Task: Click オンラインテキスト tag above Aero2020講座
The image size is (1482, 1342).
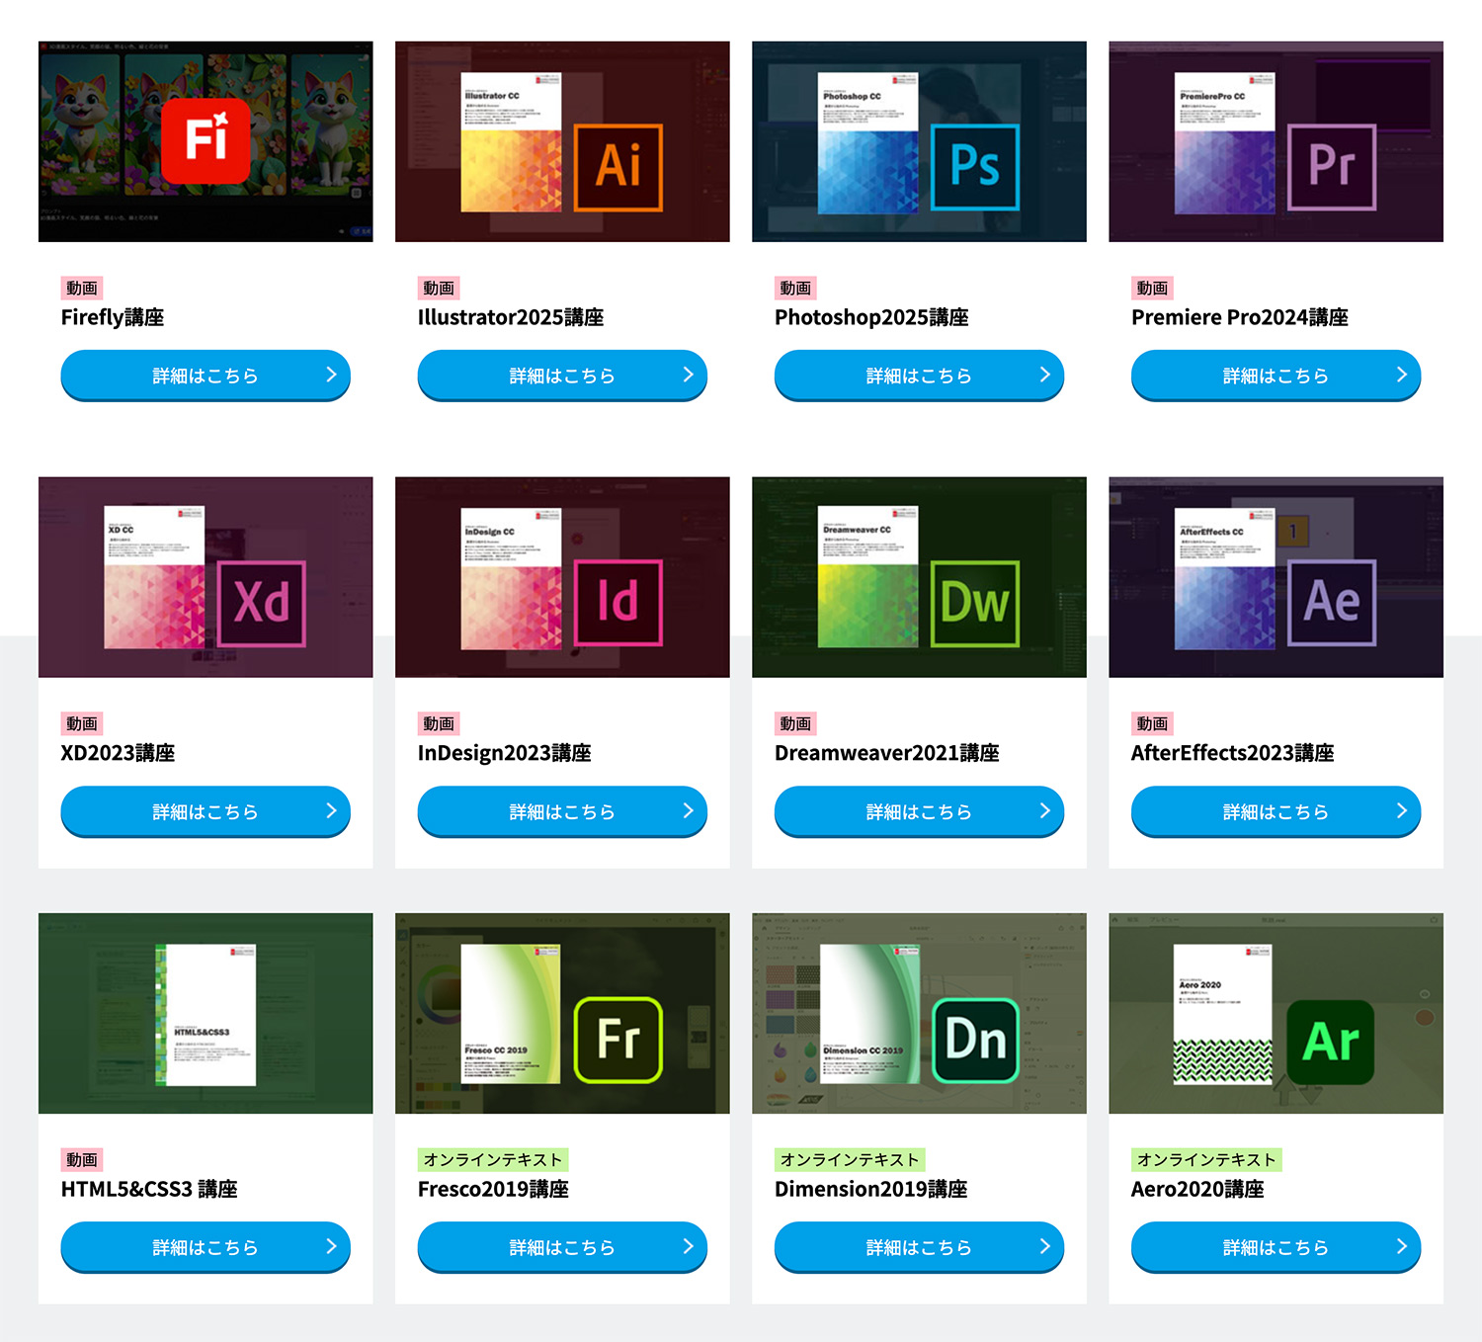Action: [1206, 1159]
